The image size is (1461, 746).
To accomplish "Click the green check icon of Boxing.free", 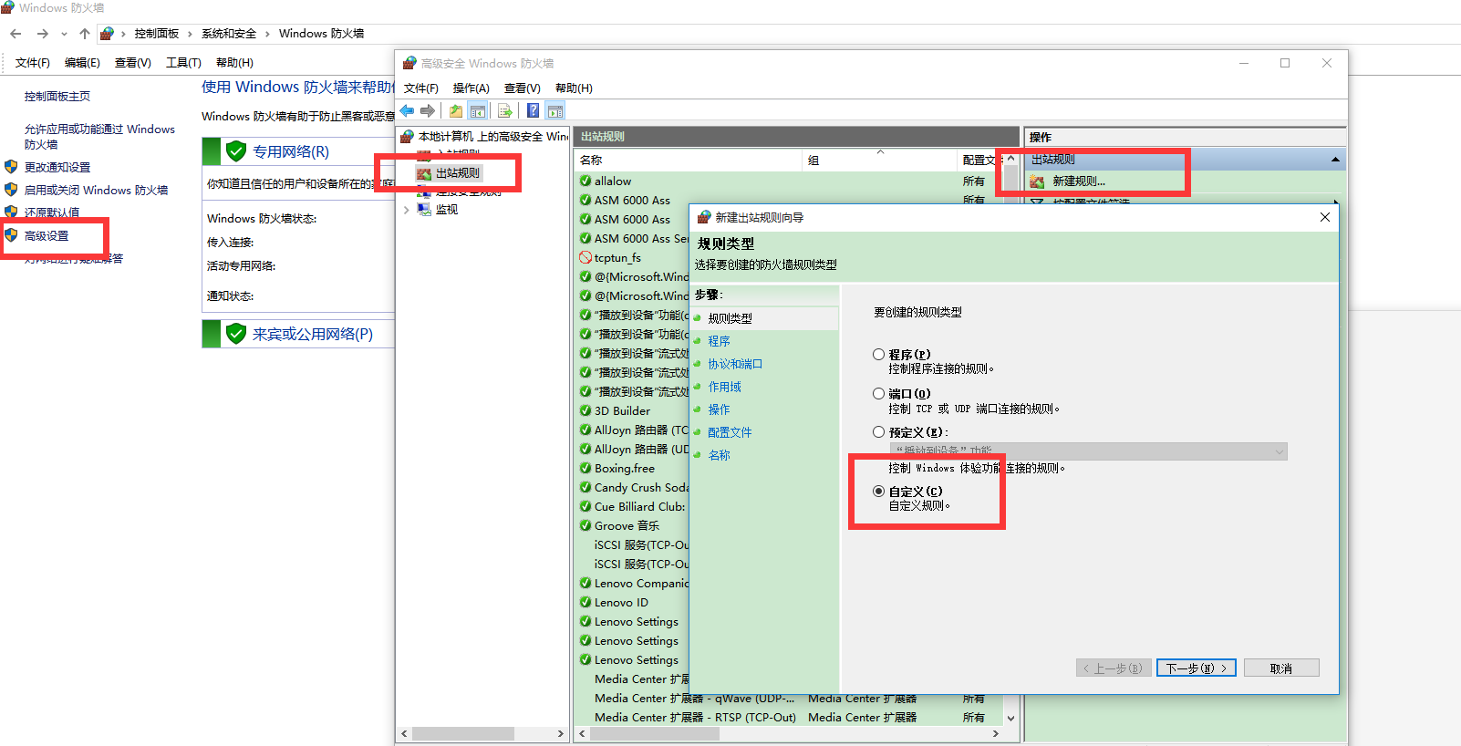I will pyautogui.click(x=585, y=469).
